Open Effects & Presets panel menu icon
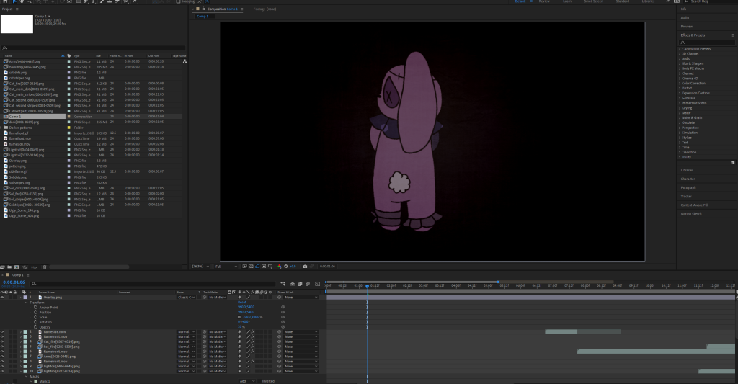The width and height of the screenshot is (738, 384). [x=732, y=35]
